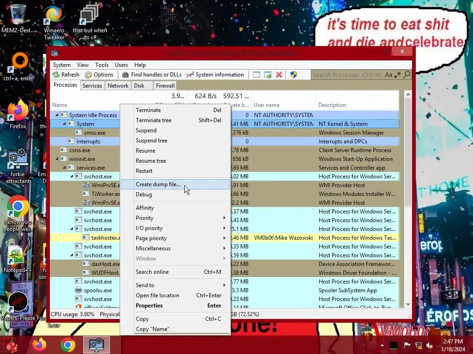The image size is (473, 354).
Task: Click the red X find-and-kill icon
Action: [279, 75]
